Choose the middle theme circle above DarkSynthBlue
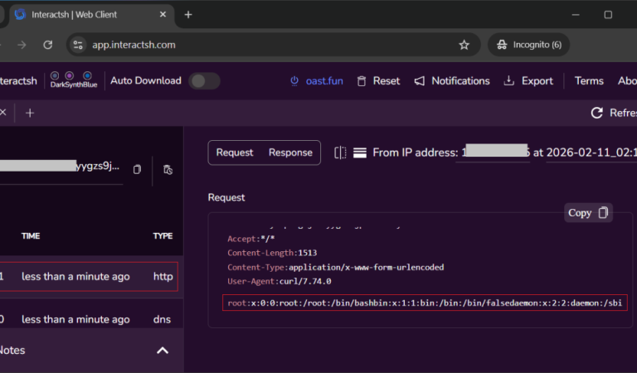Viewport: 637px width, 373px height. point(71,75)
